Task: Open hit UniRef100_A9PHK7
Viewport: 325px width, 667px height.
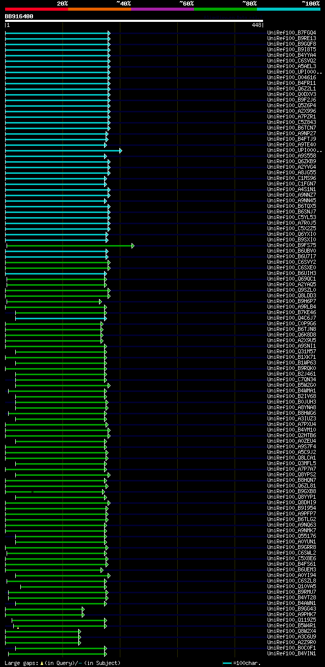Action: coord(291,615)
